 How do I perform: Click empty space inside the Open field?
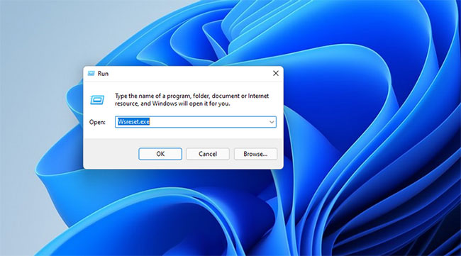[209, 122]
